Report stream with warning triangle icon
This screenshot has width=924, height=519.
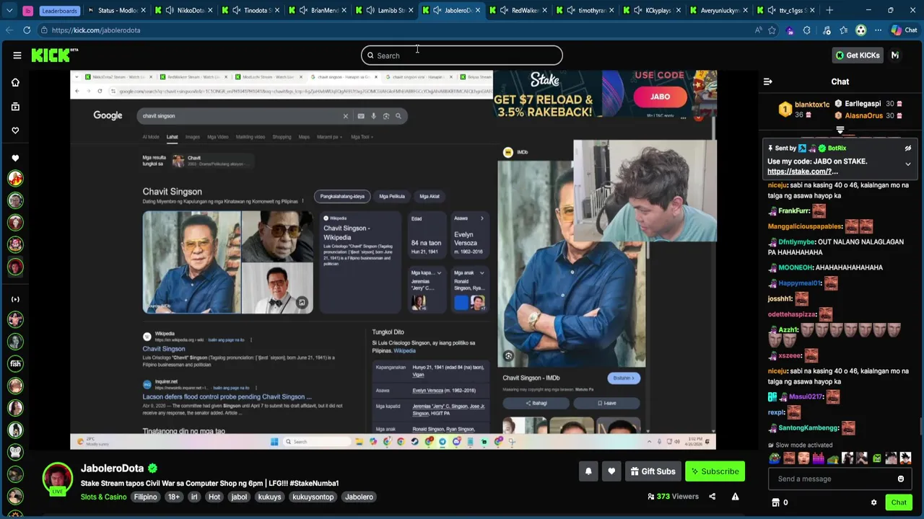click(735, 497)
